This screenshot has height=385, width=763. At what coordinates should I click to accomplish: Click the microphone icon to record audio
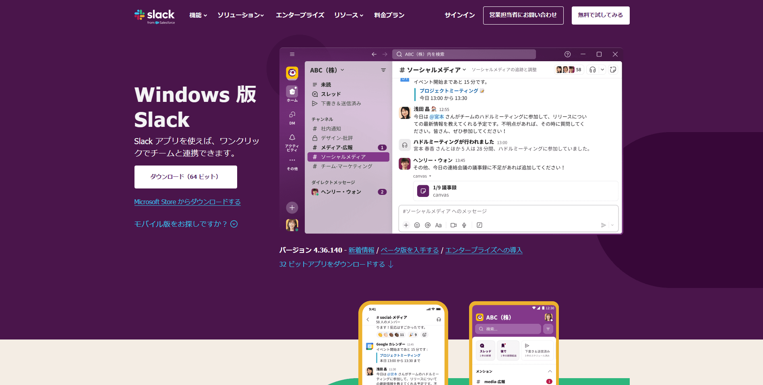[x=464, y=225]
